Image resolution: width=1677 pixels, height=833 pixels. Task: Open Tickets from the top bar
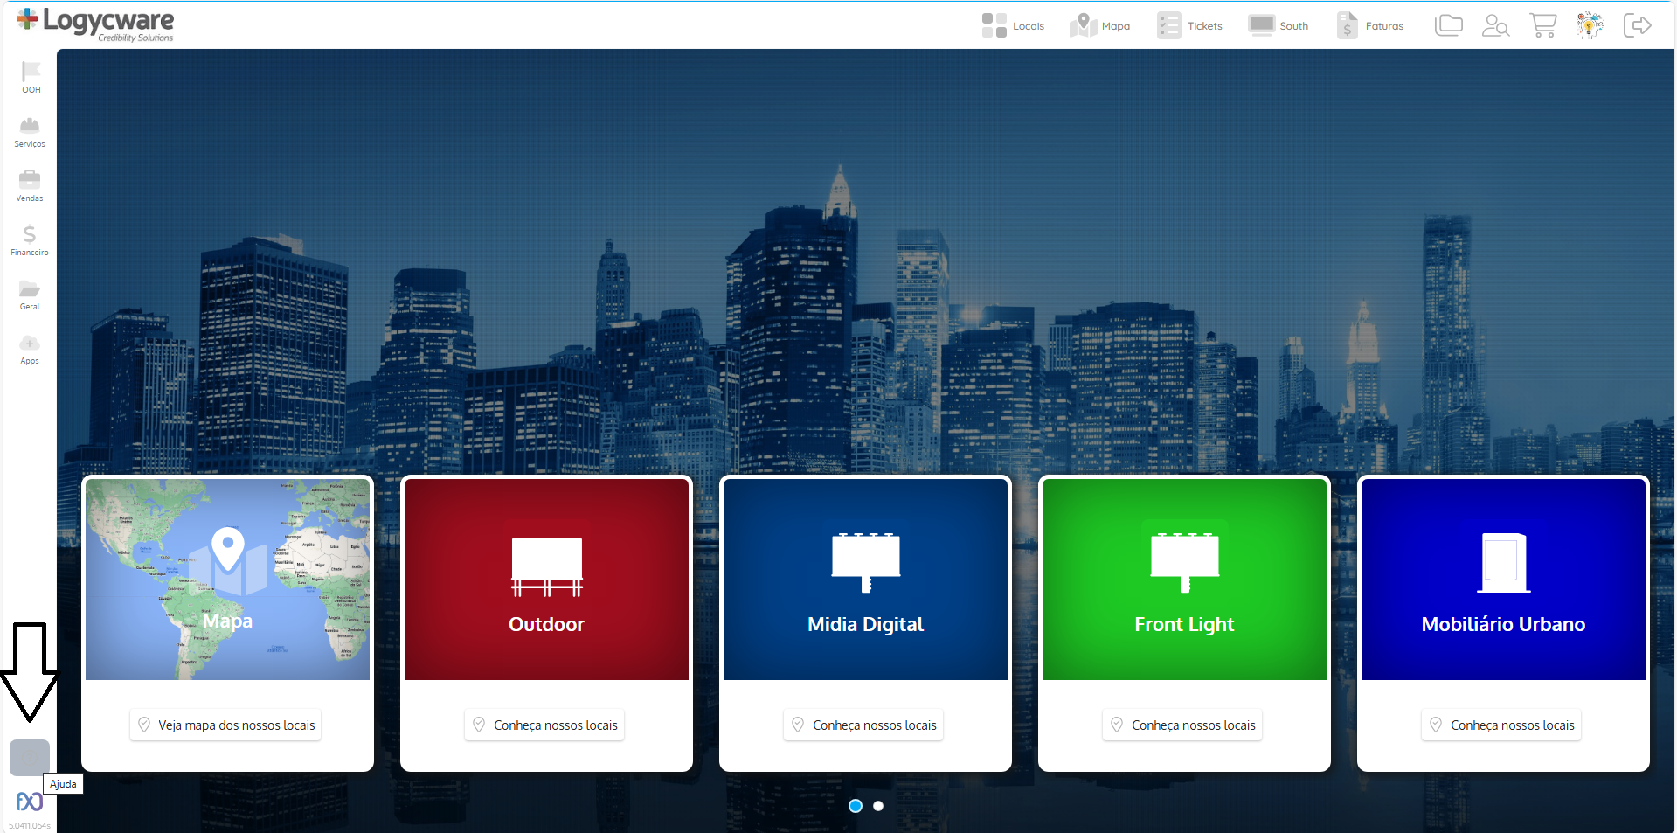(x=1190, y=26)
